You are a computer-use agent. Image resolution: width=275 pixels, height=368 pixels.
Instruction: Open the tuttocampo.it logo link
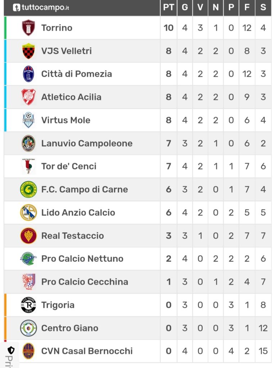point(41,8)
